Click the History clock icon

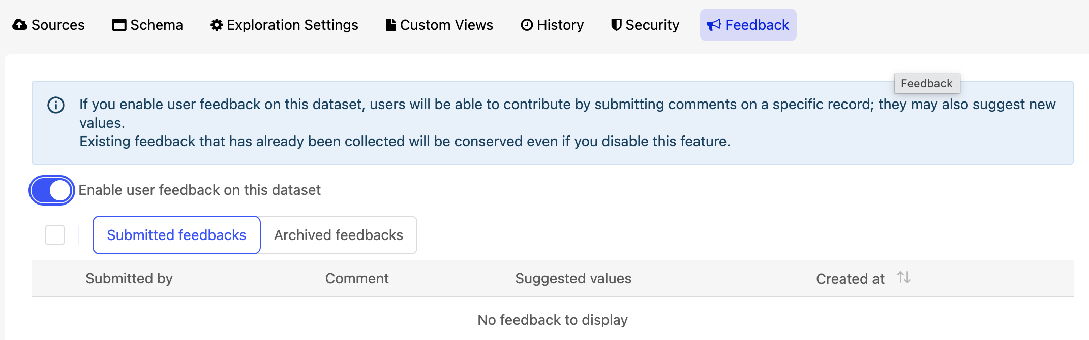click(x=527, y=25)
